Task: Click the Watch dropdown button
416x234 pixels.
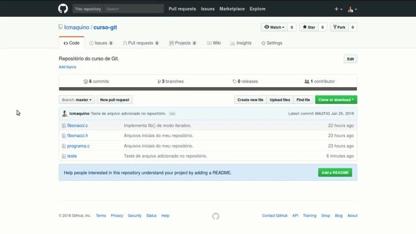Action: 274,27
